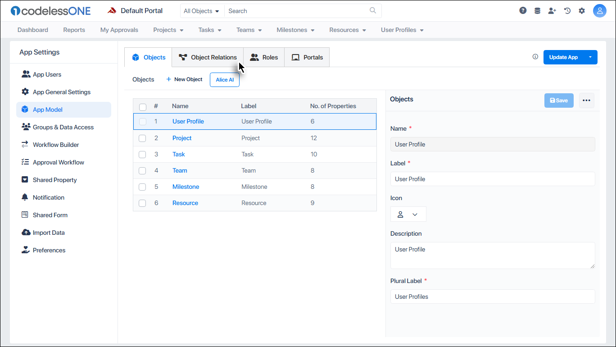Switch to the Object Relations tab
The image size is (616, 347).
pyautogui.click(x=208, y=57)
